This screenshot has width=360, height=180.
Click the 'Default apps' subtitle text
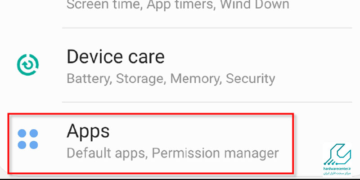(x=107, y=153)
